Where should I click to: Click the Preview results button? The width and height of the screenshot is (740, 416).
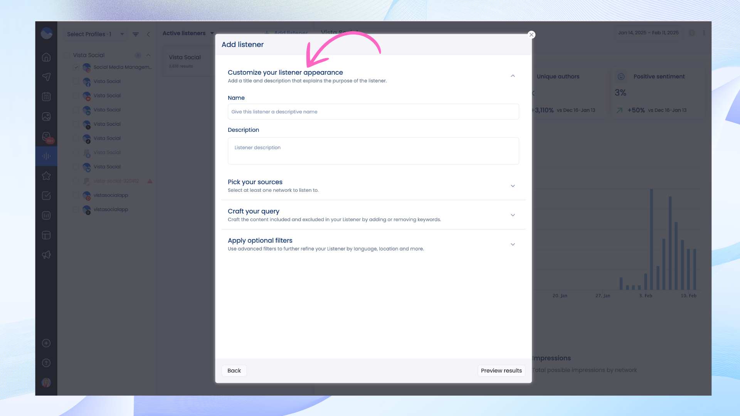click(x=501, y=371)
